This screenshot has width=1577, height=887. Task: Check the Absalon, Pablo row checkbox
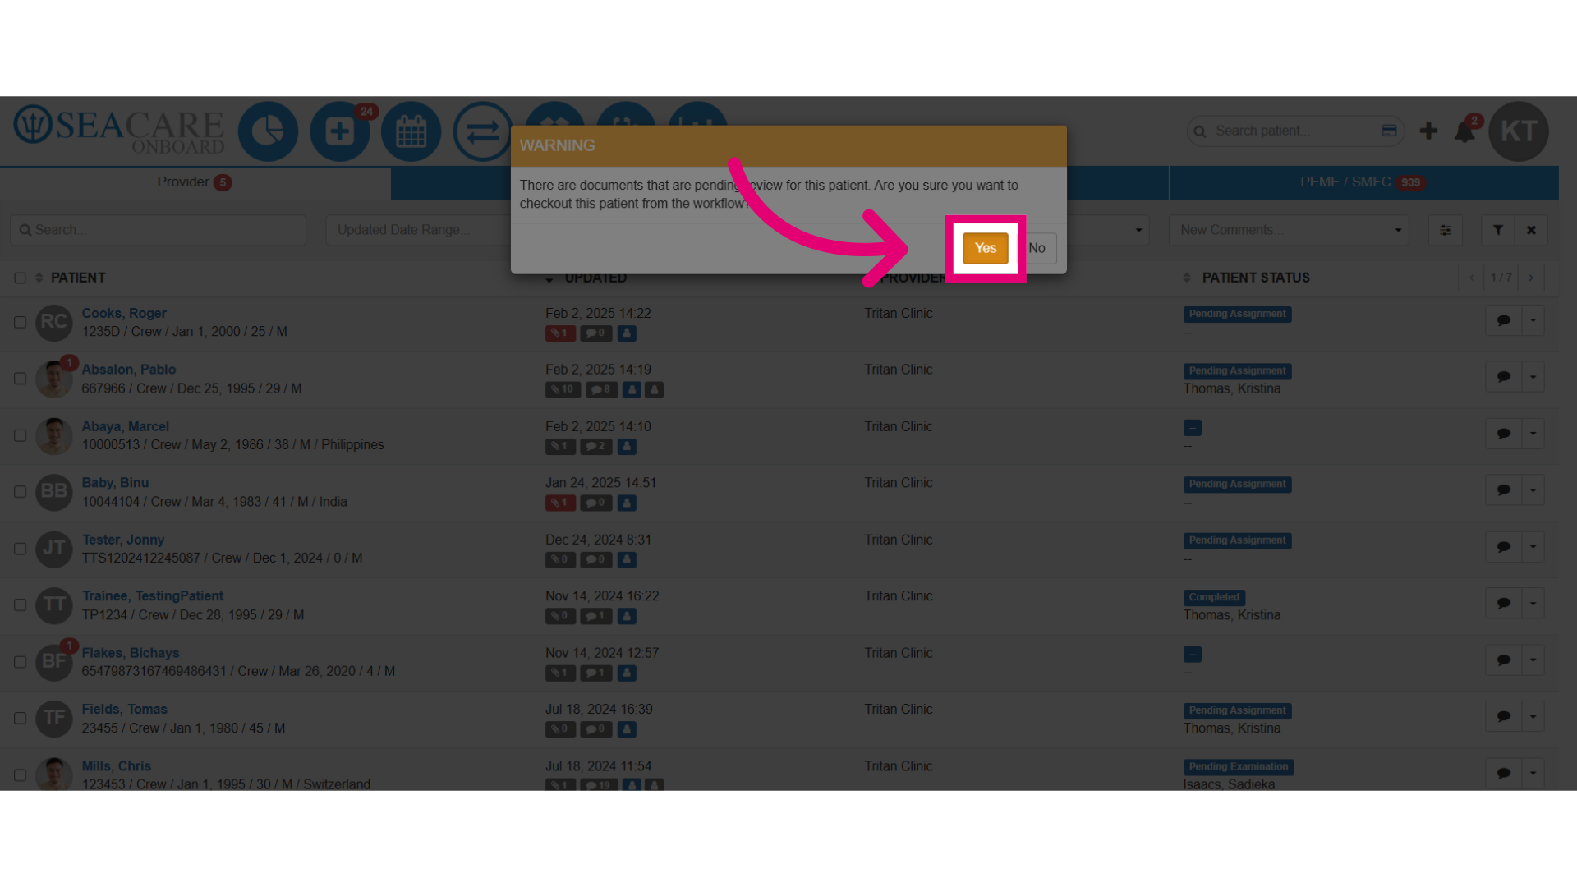tap(20, 379)
